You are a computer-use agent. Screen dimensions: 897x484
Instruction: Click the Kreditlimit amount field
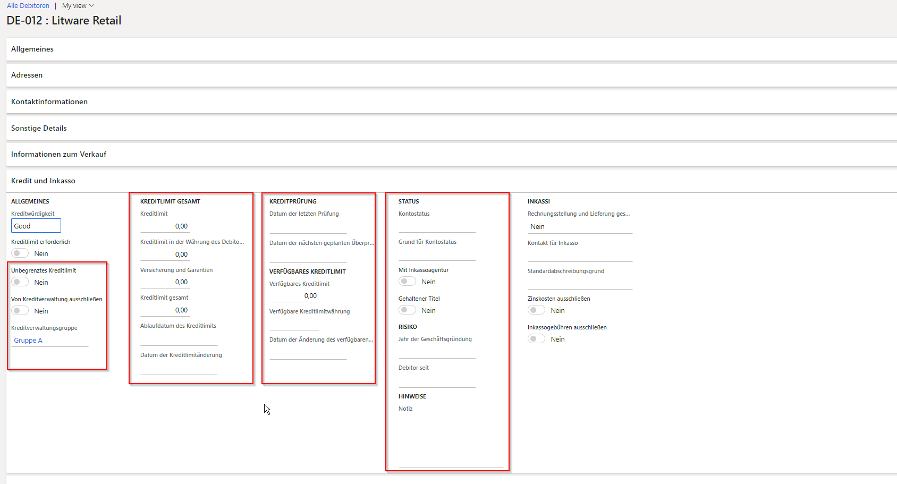point(165,225)
